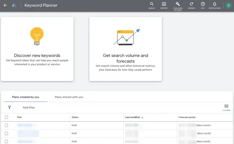
Task: Sort by the Plan column header
Action: click(x=19, y=117)
